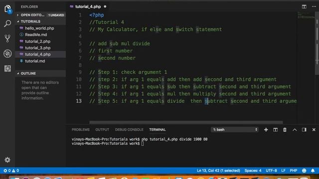Change language mode PHP
The image size is (319, 179).
coord(294,171)
